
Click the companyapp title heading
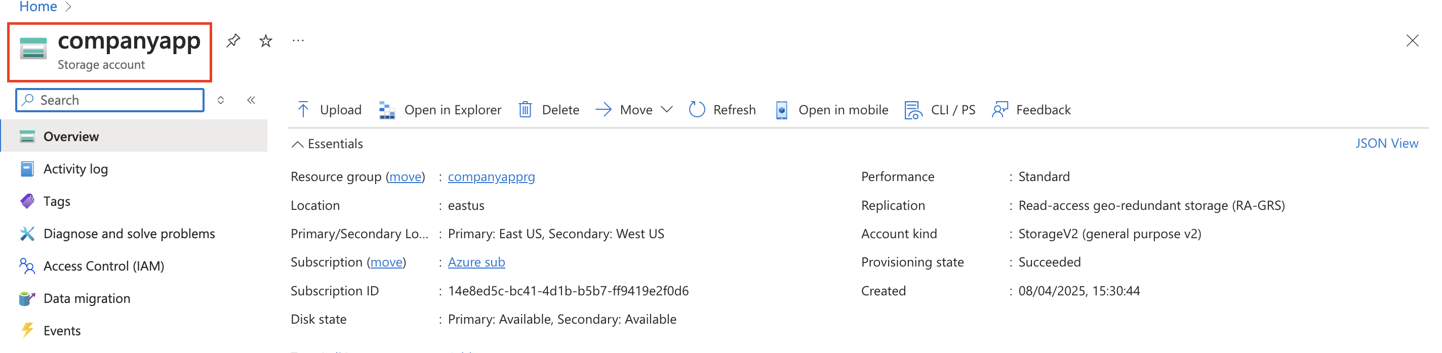(x=129, y=41)
